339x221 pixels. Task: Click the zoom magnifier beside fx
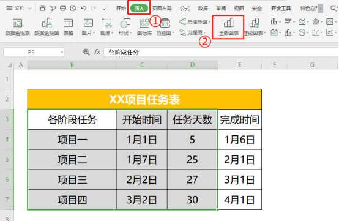pos(86,52)
